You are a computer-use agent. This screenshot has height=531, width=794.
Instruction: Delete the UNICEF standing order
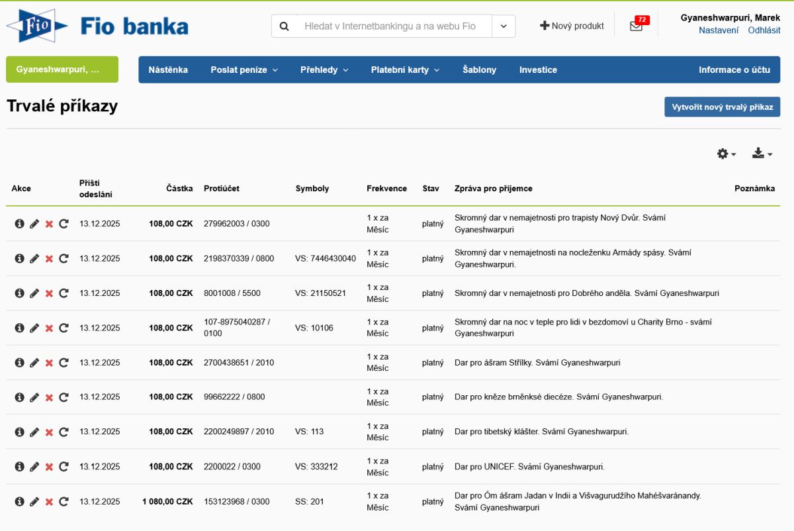coord(49,467)
